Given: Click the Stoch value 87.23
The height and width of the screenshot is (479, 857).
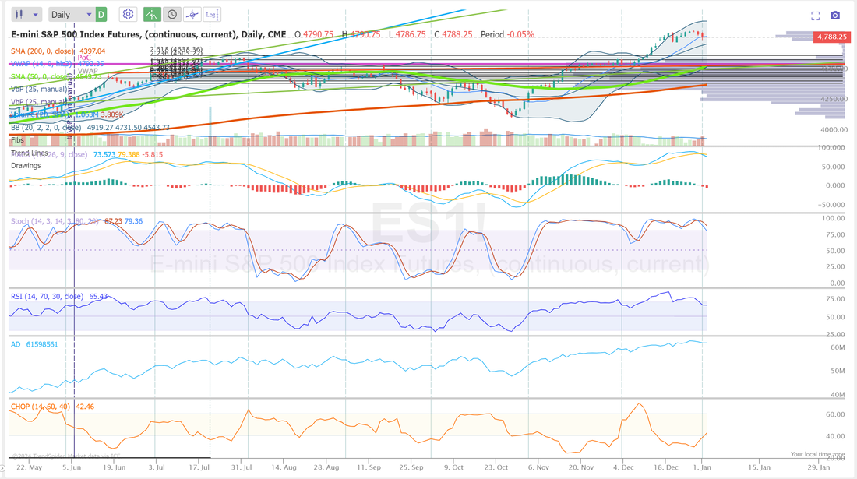Looking at the screenshot, I should click(x=113, y=221).
